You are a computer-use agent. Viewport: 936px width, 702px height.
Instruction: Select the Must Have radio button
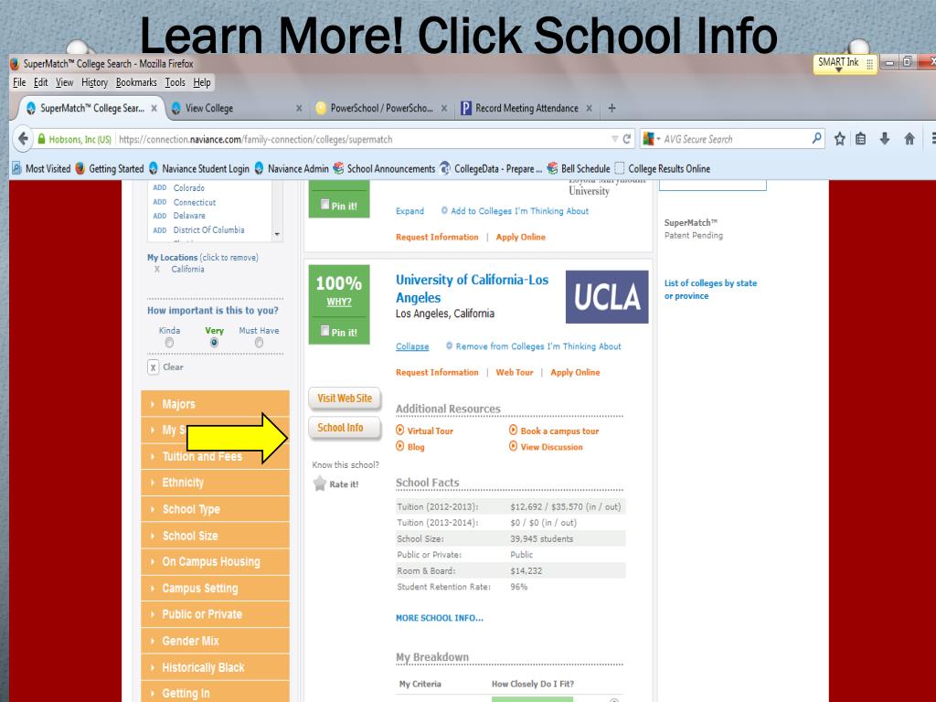pyautogui.click(x=259, y=343)
